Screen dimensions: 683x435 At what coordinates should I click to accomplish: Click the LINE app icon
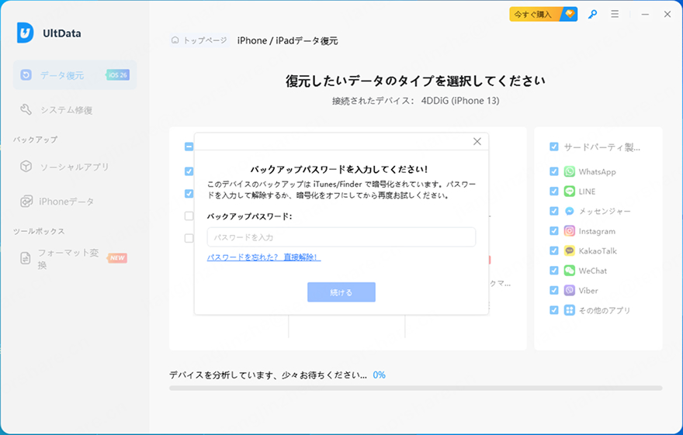570,192
